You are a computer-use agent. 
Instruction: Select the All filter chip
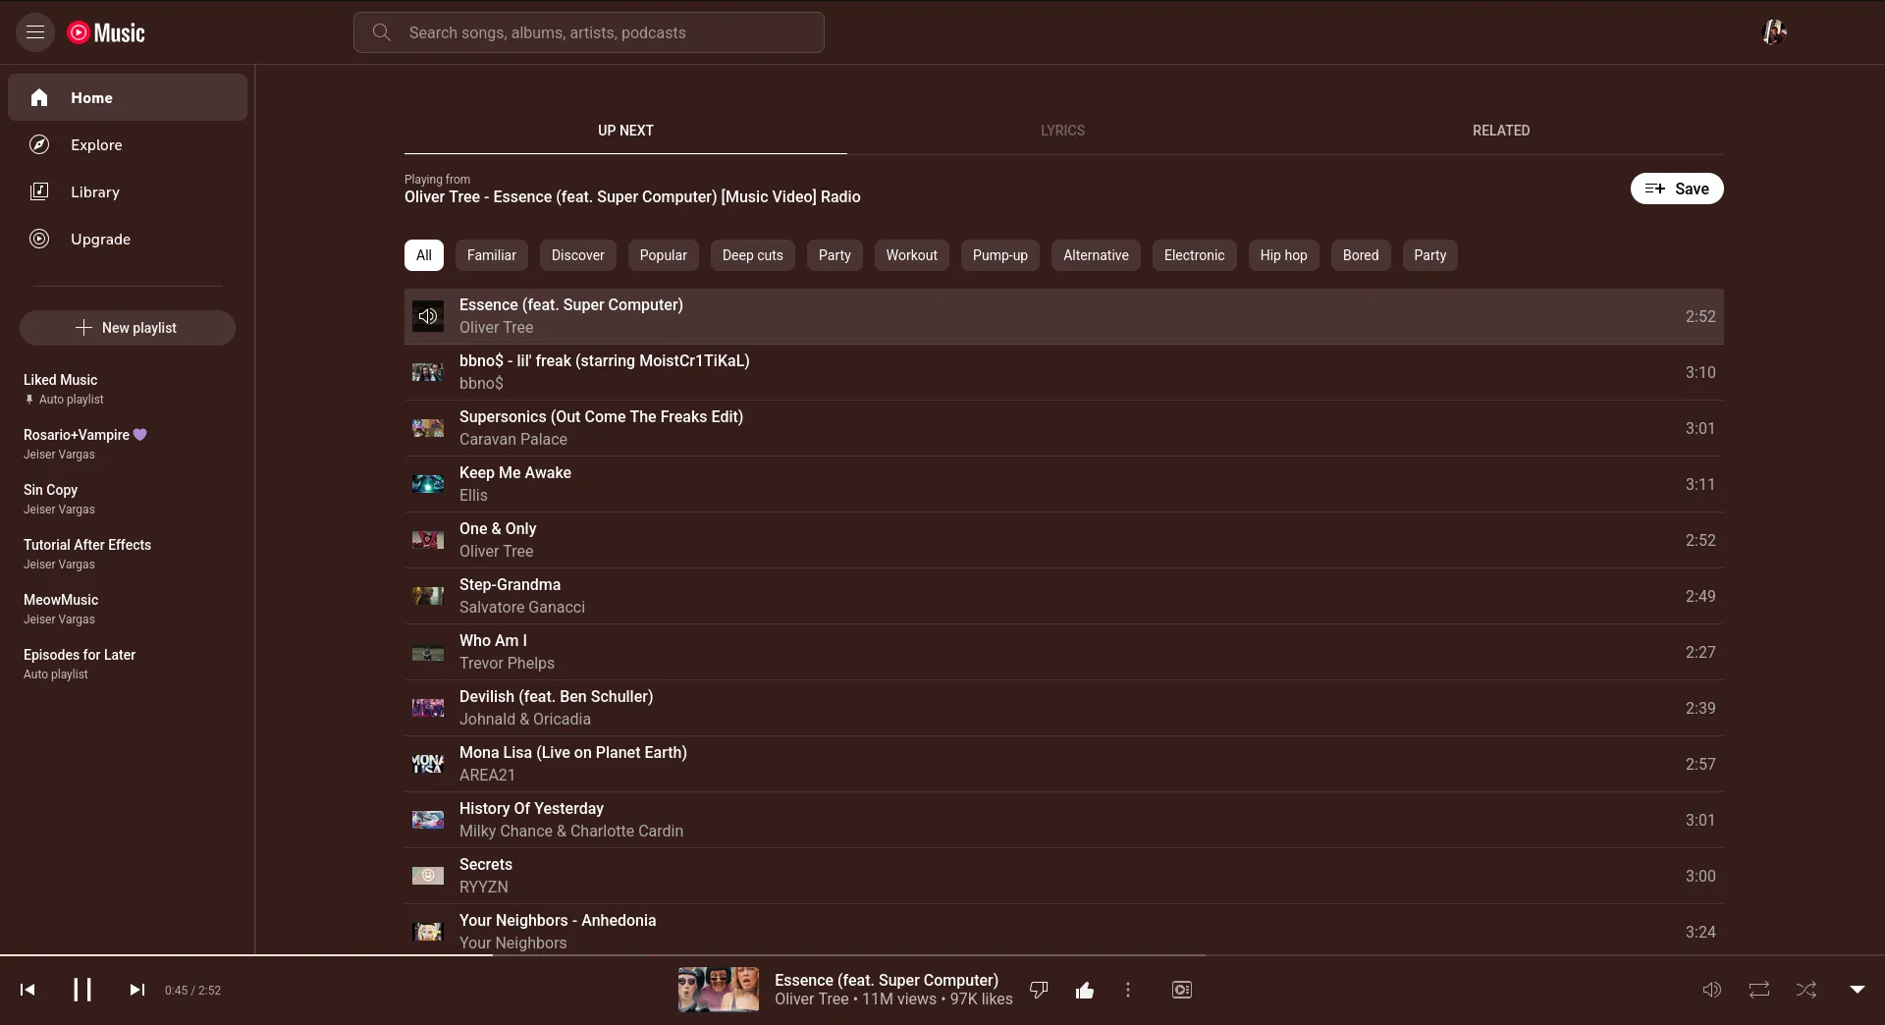(424, 255)
